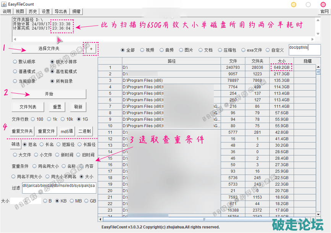The image size is (331, 233).
Task: Click the Java icon in title bar
Action: click(4, 4)
